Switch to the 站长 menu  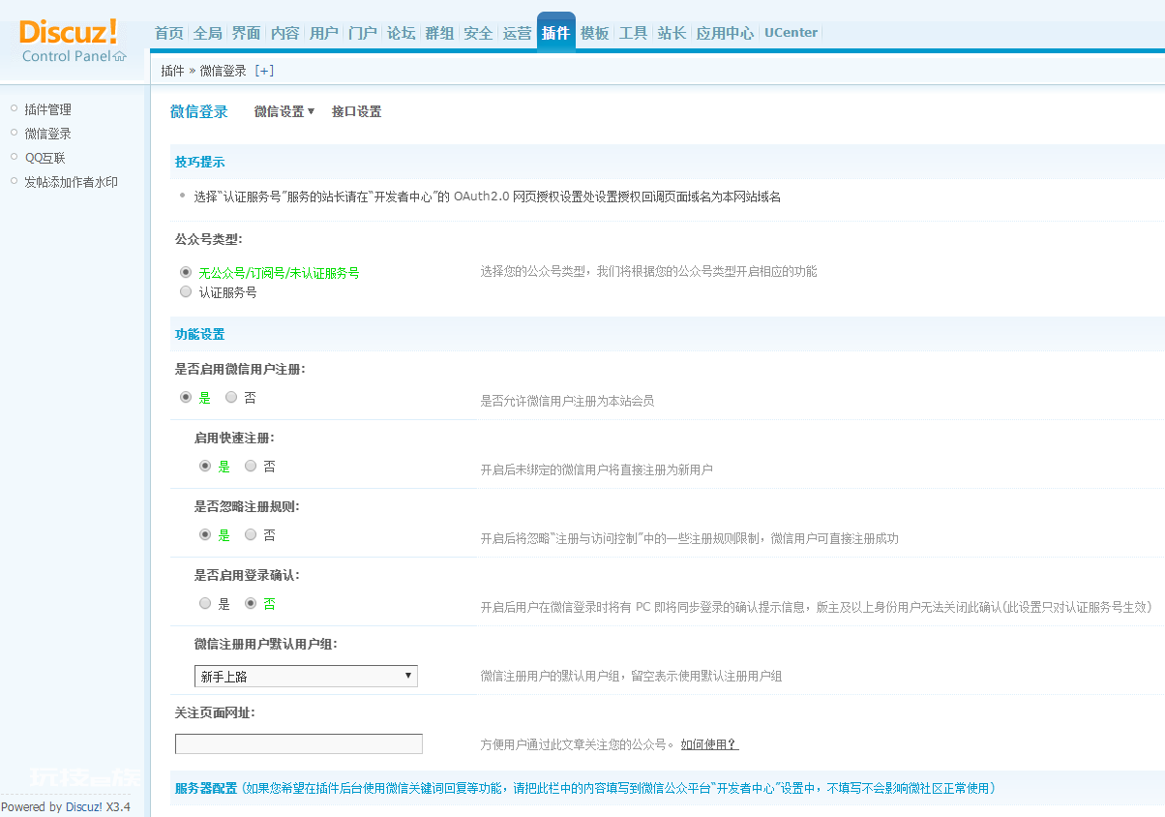pos(672,33)
